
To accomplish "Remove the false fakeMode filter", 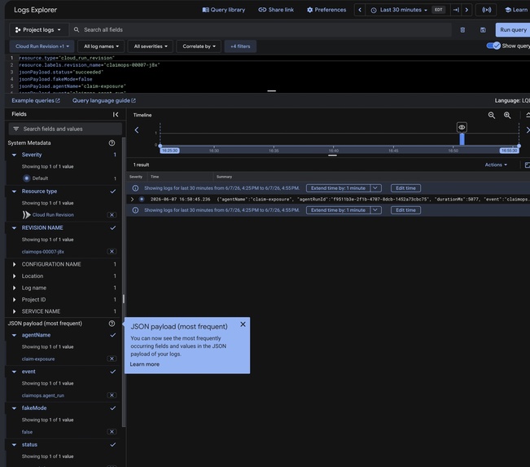I will tap(112, 432).
